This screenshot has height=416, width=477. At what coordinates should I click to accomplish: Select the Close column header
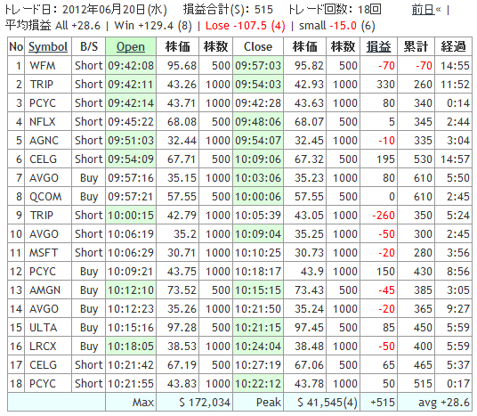coord(258,47)
